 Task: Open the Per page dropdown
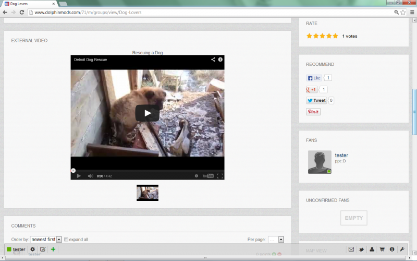[x=276, y=240]
